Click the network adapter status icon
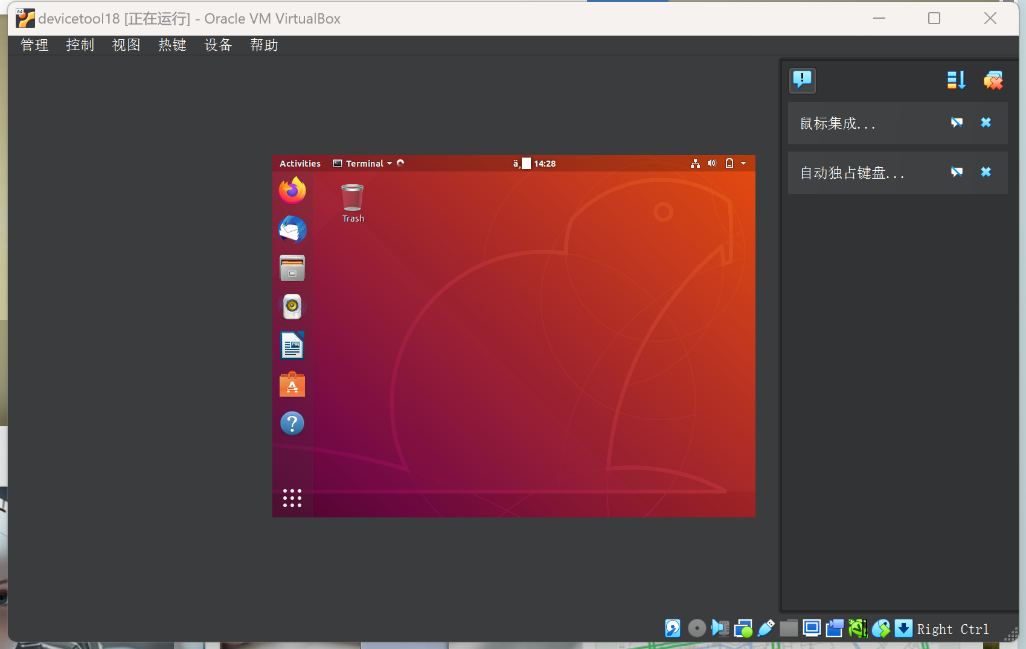This screenshot has height=649, width=1026. pyautogui.click(x=743, y=628)
